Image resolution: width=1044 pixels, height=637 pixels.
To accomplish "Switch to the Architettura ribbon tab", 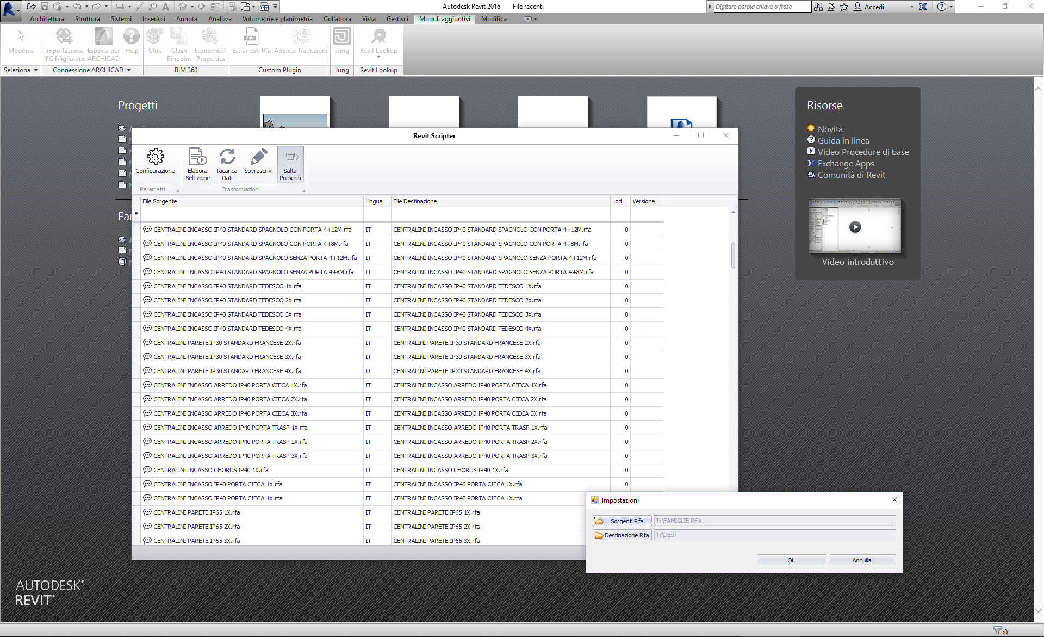I will click(47, 19).
